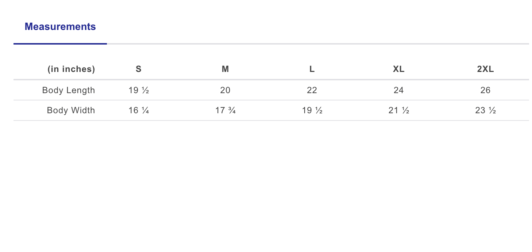Image resolution: width=532 pixels, height=252 pixels.
Task: Click the 2XL size column header
Action: click(485, 69)
